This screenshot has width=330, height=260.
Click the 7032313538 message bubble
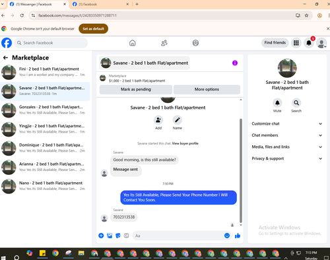tap(124, 217)
